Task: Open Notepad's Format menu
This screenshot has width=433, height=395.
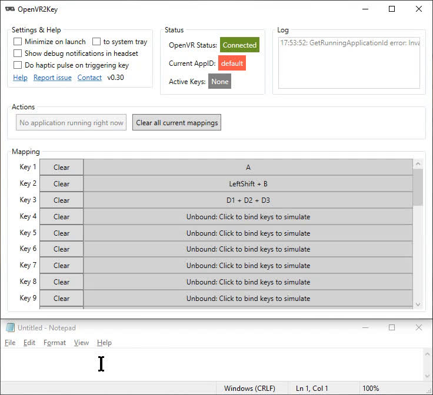Action: 55,343
